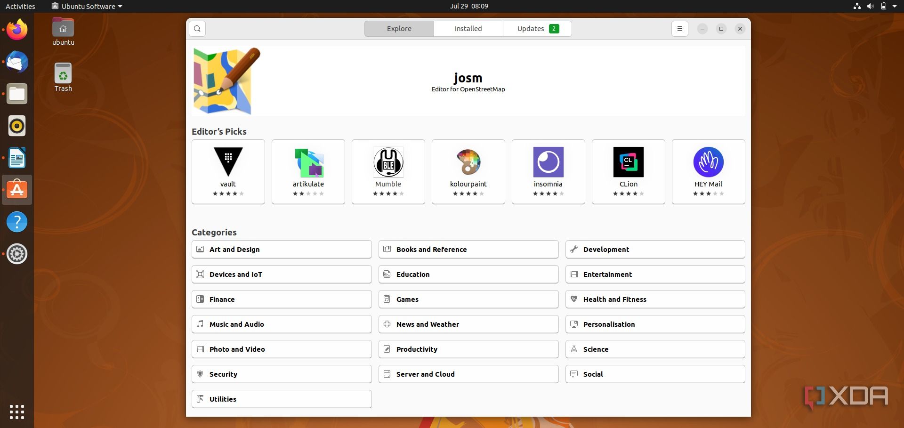Screen dimensions: 904x428
Task: Browse the Social category
Action: 655,374
